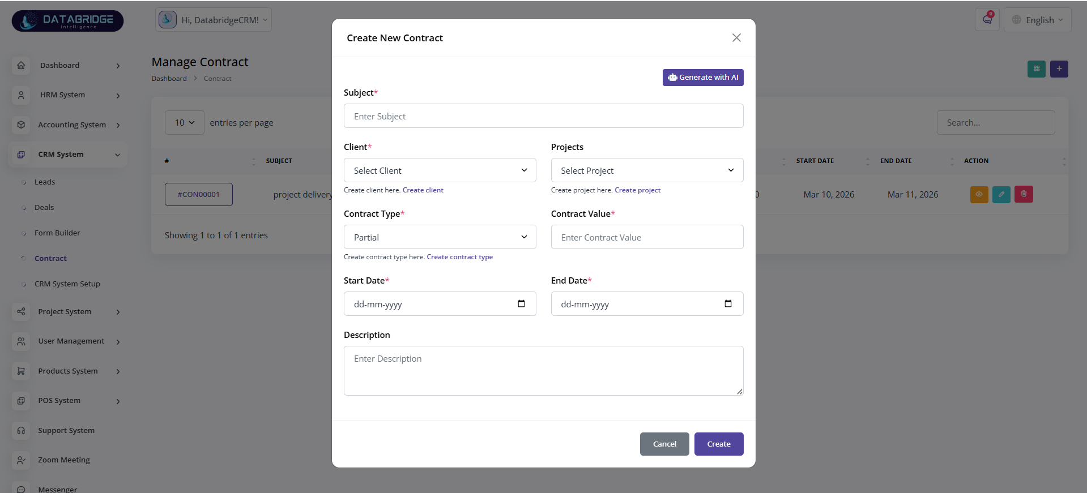Open the Select Project dropdown

647,170
